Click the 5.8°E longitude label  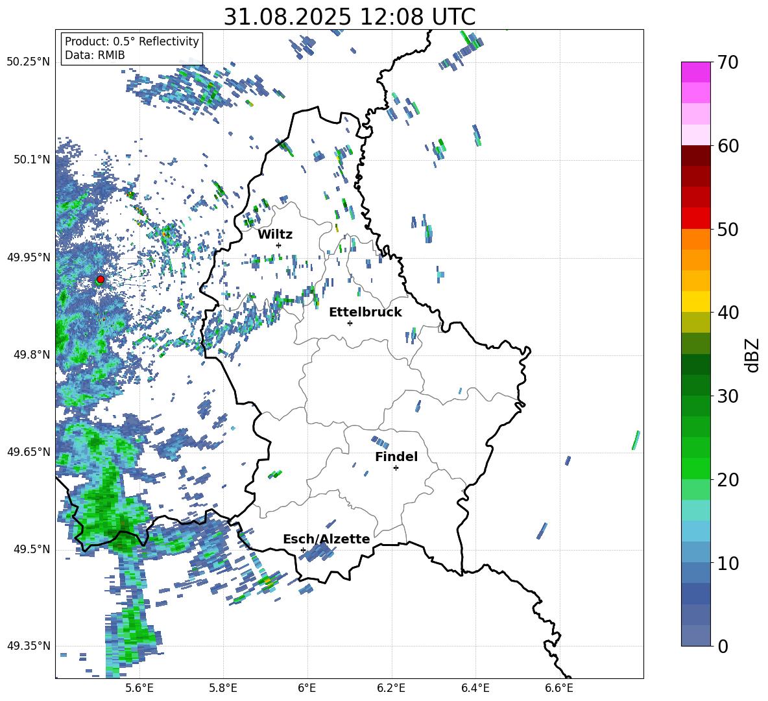(x=223, y=689)
